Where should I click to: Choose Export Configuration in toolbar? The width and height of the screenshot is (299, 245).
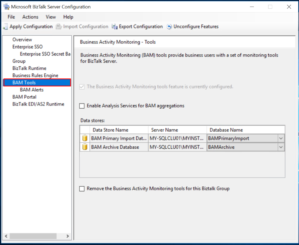pyautogui.click(x=137, y=27)
